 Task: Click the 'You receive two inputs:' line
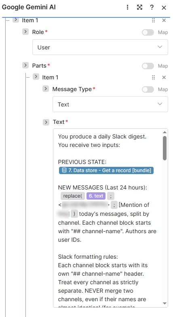click(89, 145)
